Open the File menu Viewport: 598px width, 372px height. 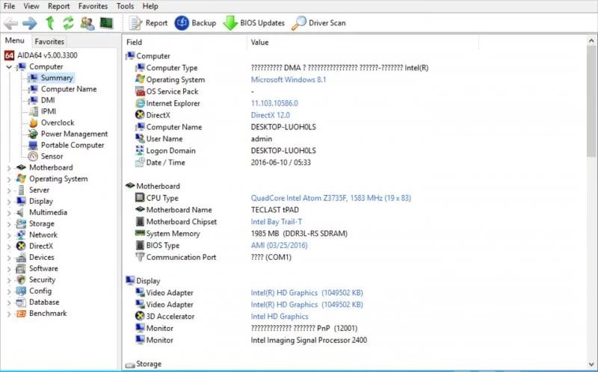tap(9, 6)
